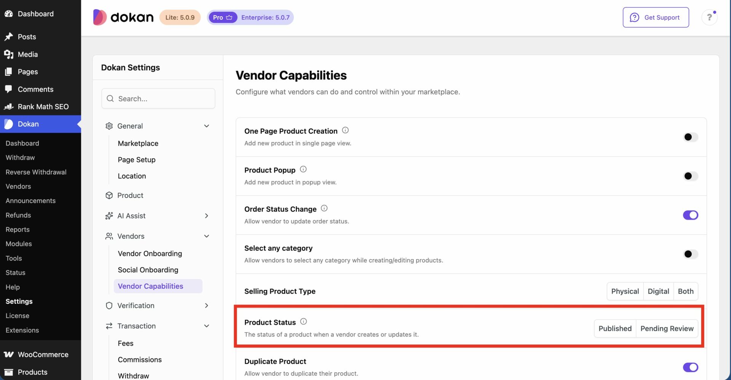The height and width of the screenshot is (380, 731).
Task: Set product status to Pending Review
Action: pyautogui.click(x=667, y=329)
